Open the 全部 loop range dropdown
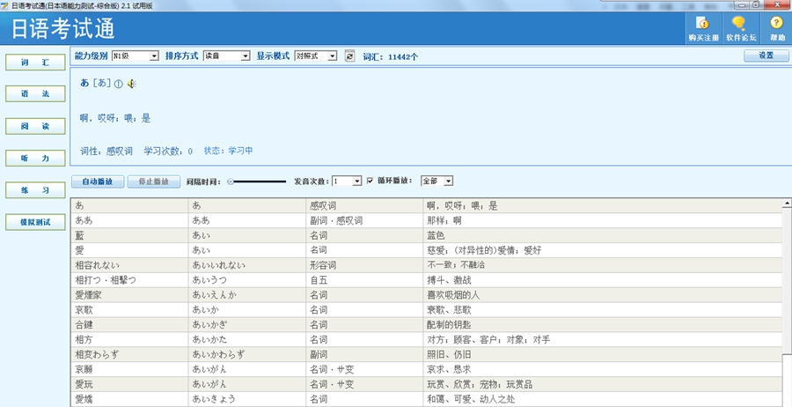The image size is (792, 407). coord(436,181)
